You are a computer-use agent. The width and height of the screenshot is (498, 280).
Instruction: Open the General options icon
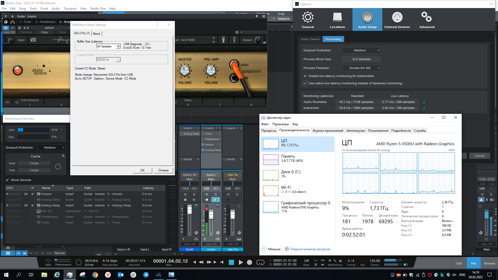point(308,20)
